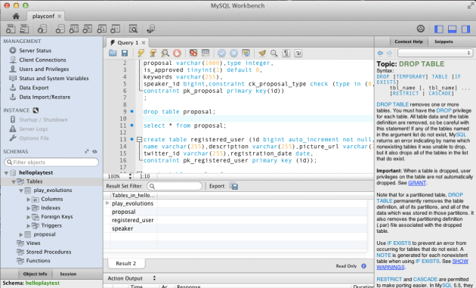This screenshot has height=288, width=476.
Task: Toggle invisible characters paragraph icon
Action: point(286,53)
